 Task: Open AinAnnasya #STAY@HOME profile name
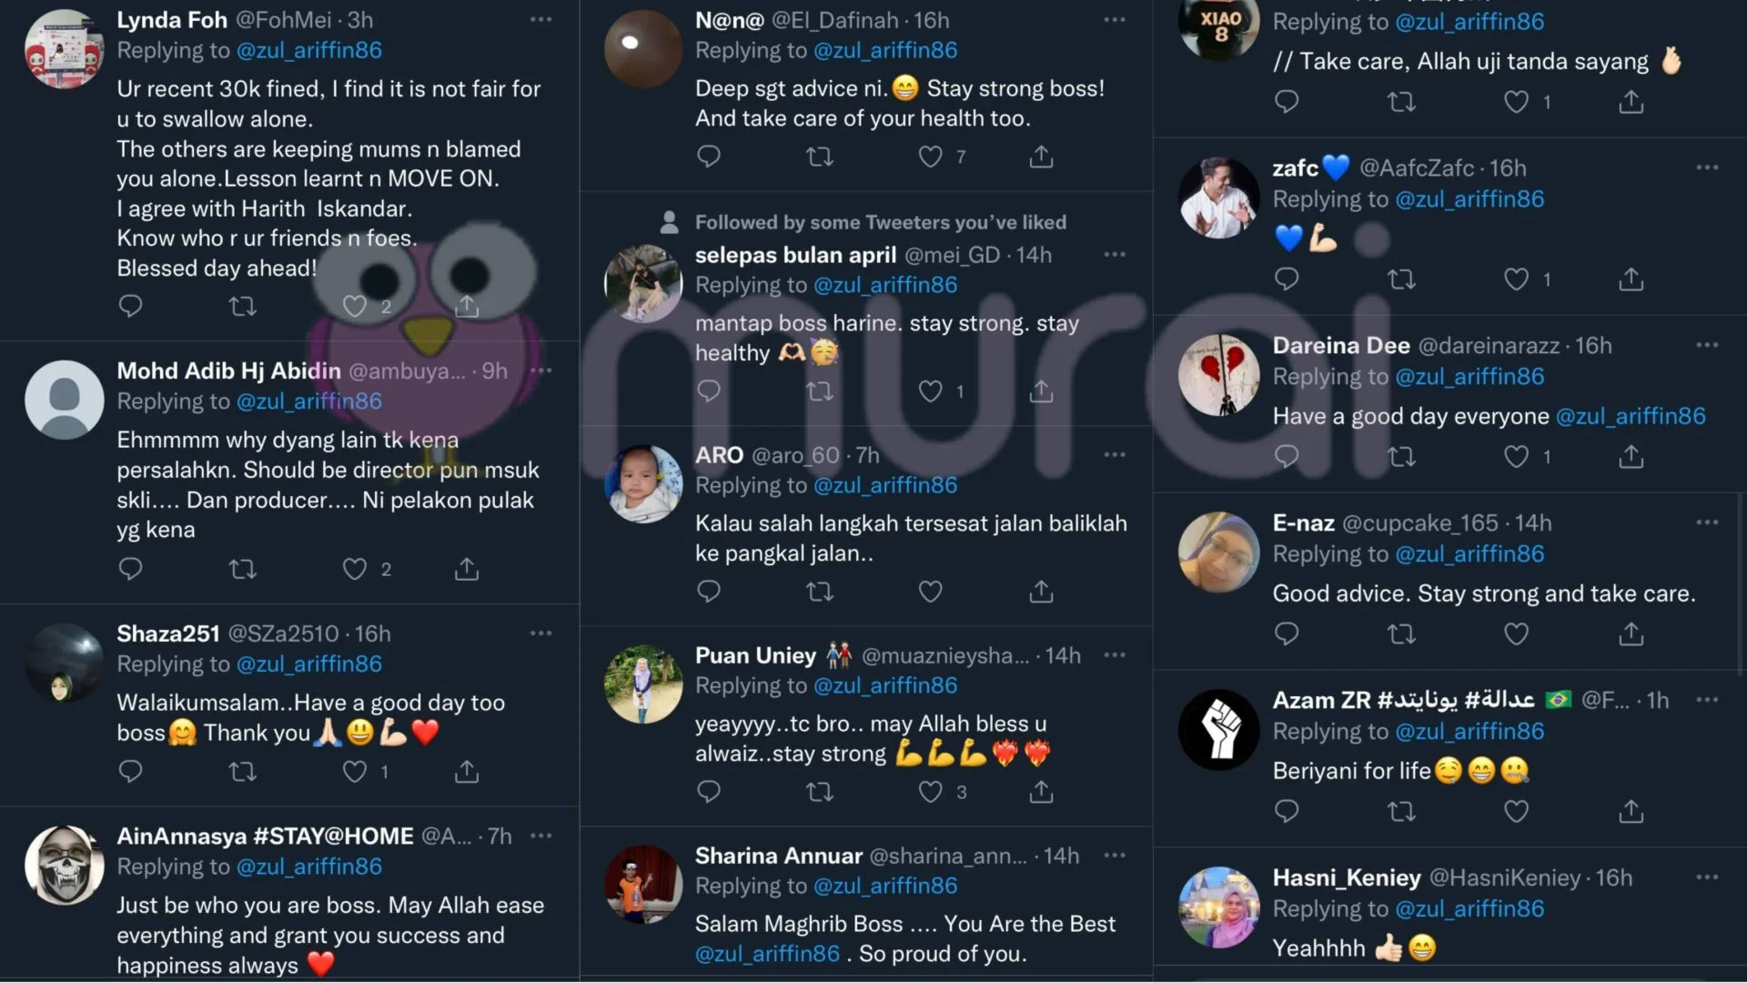coord(265,836)
